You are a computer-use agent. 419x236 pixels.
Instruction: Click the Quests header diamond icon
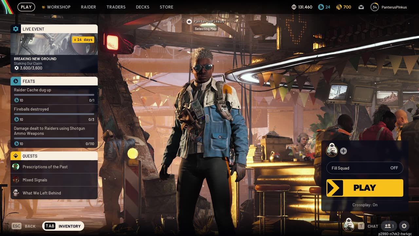(16, 156)
